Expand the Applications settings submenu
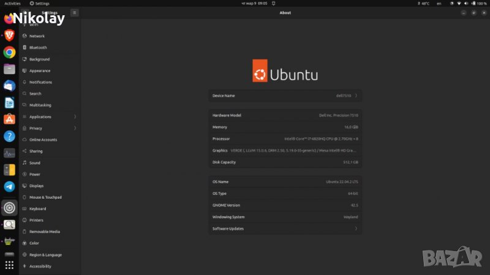The height and width of the screenshot is (275, 490). [x=49, y=117]
